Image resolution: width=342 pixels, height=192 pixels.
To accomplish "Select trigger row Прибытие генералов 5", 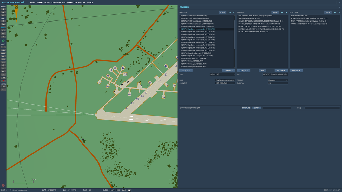I will [x=206, y=40].
